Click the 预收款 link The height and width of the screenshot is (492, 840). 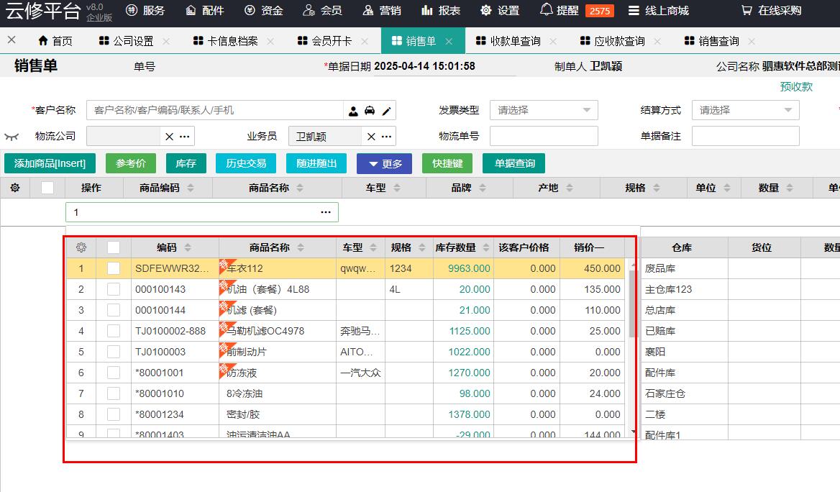tap(796, 86)
